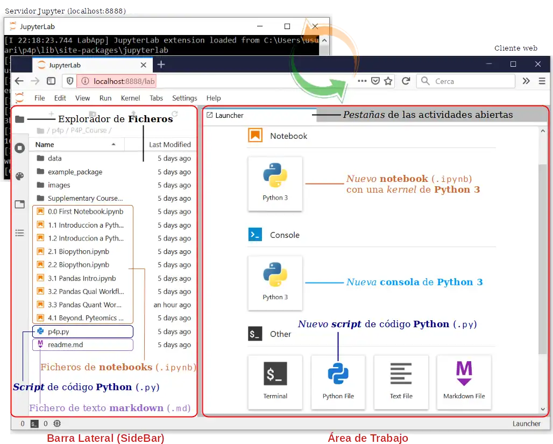Viewport: 553px width, 444px height.
Task: Open a new browser tab
Action: click(x=161, y=65)
